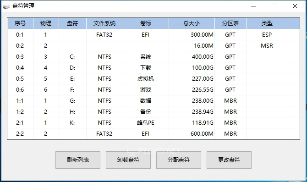307x182 pixels.
Task: Click the 下载 volume label
Action: click(x=146, y=68)
